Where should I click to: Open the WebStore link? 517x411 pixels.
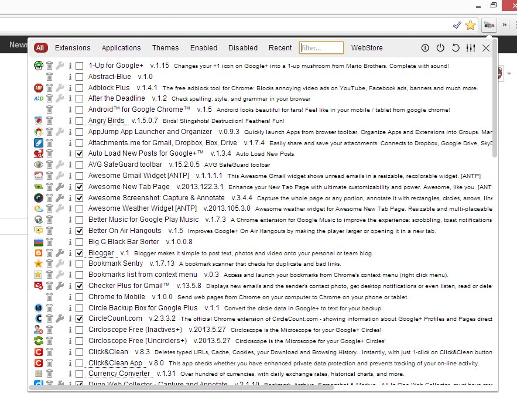(367, 48)
